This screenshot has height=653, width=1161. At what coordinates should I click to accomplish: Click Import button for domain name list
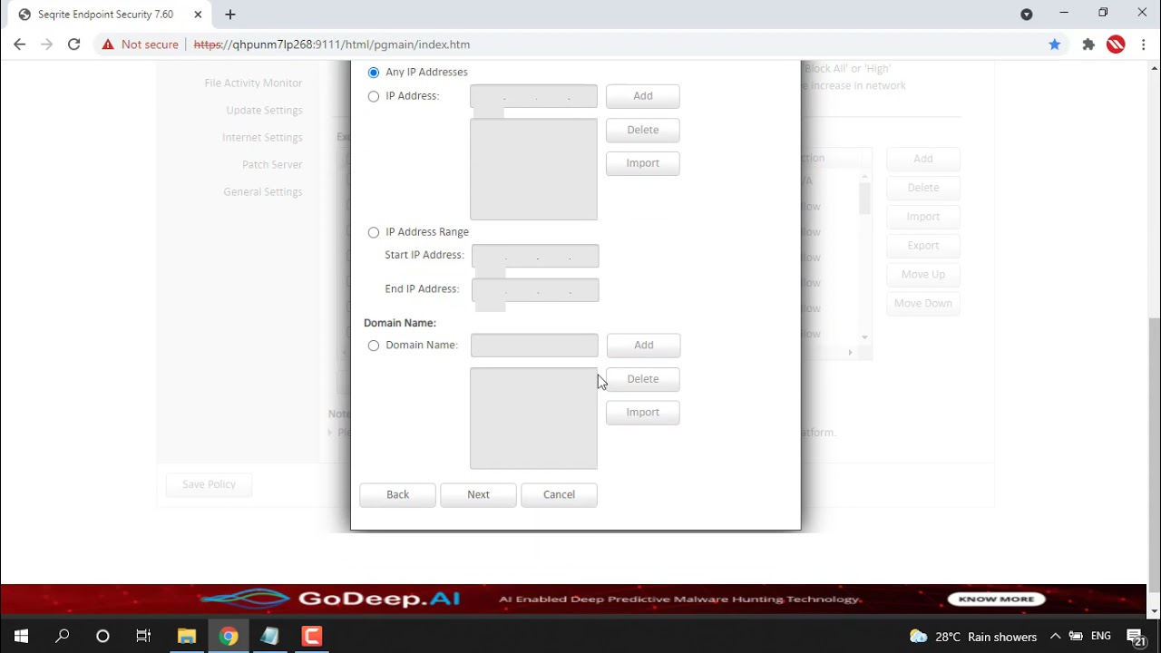[643, 413]
